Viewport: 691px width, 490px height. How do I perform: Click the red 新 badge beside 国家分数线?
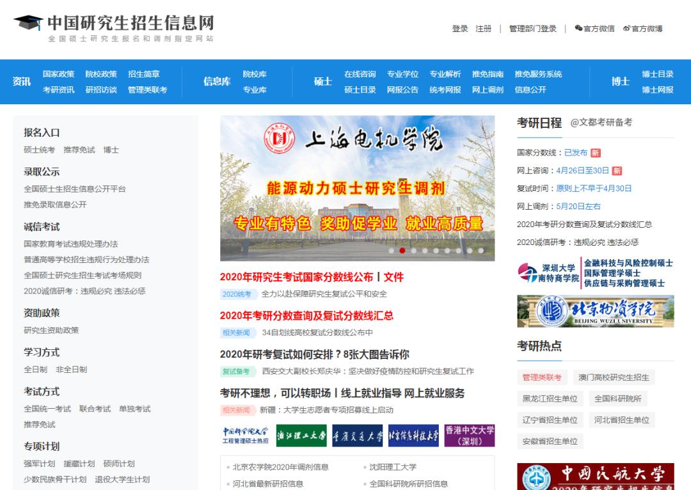click(x=596, y=154)
